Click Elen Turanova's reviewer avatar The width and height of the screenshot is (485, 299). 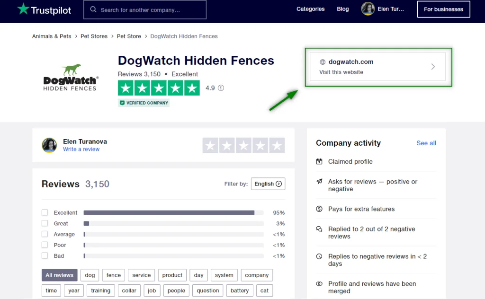pos(50,145)
